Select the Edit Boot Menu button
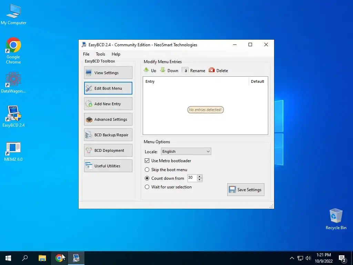The width and height of the screenshot is (353, 265). tap(108, 88)
